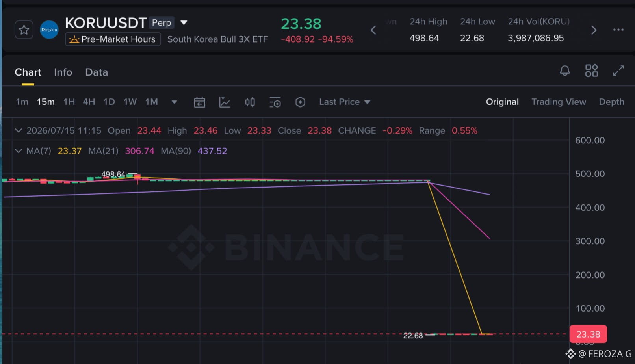Click the 24h Vol value 3,987,086.95
Viewport: 635px width, 364px height.
click(x=536, y=38)
